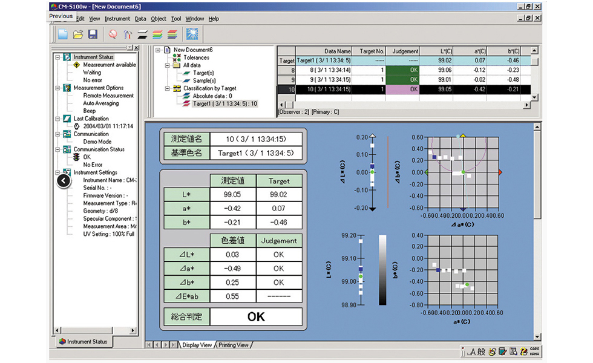
Task: Click the black and white calibration plates icon
Action: tap(143, 35)
